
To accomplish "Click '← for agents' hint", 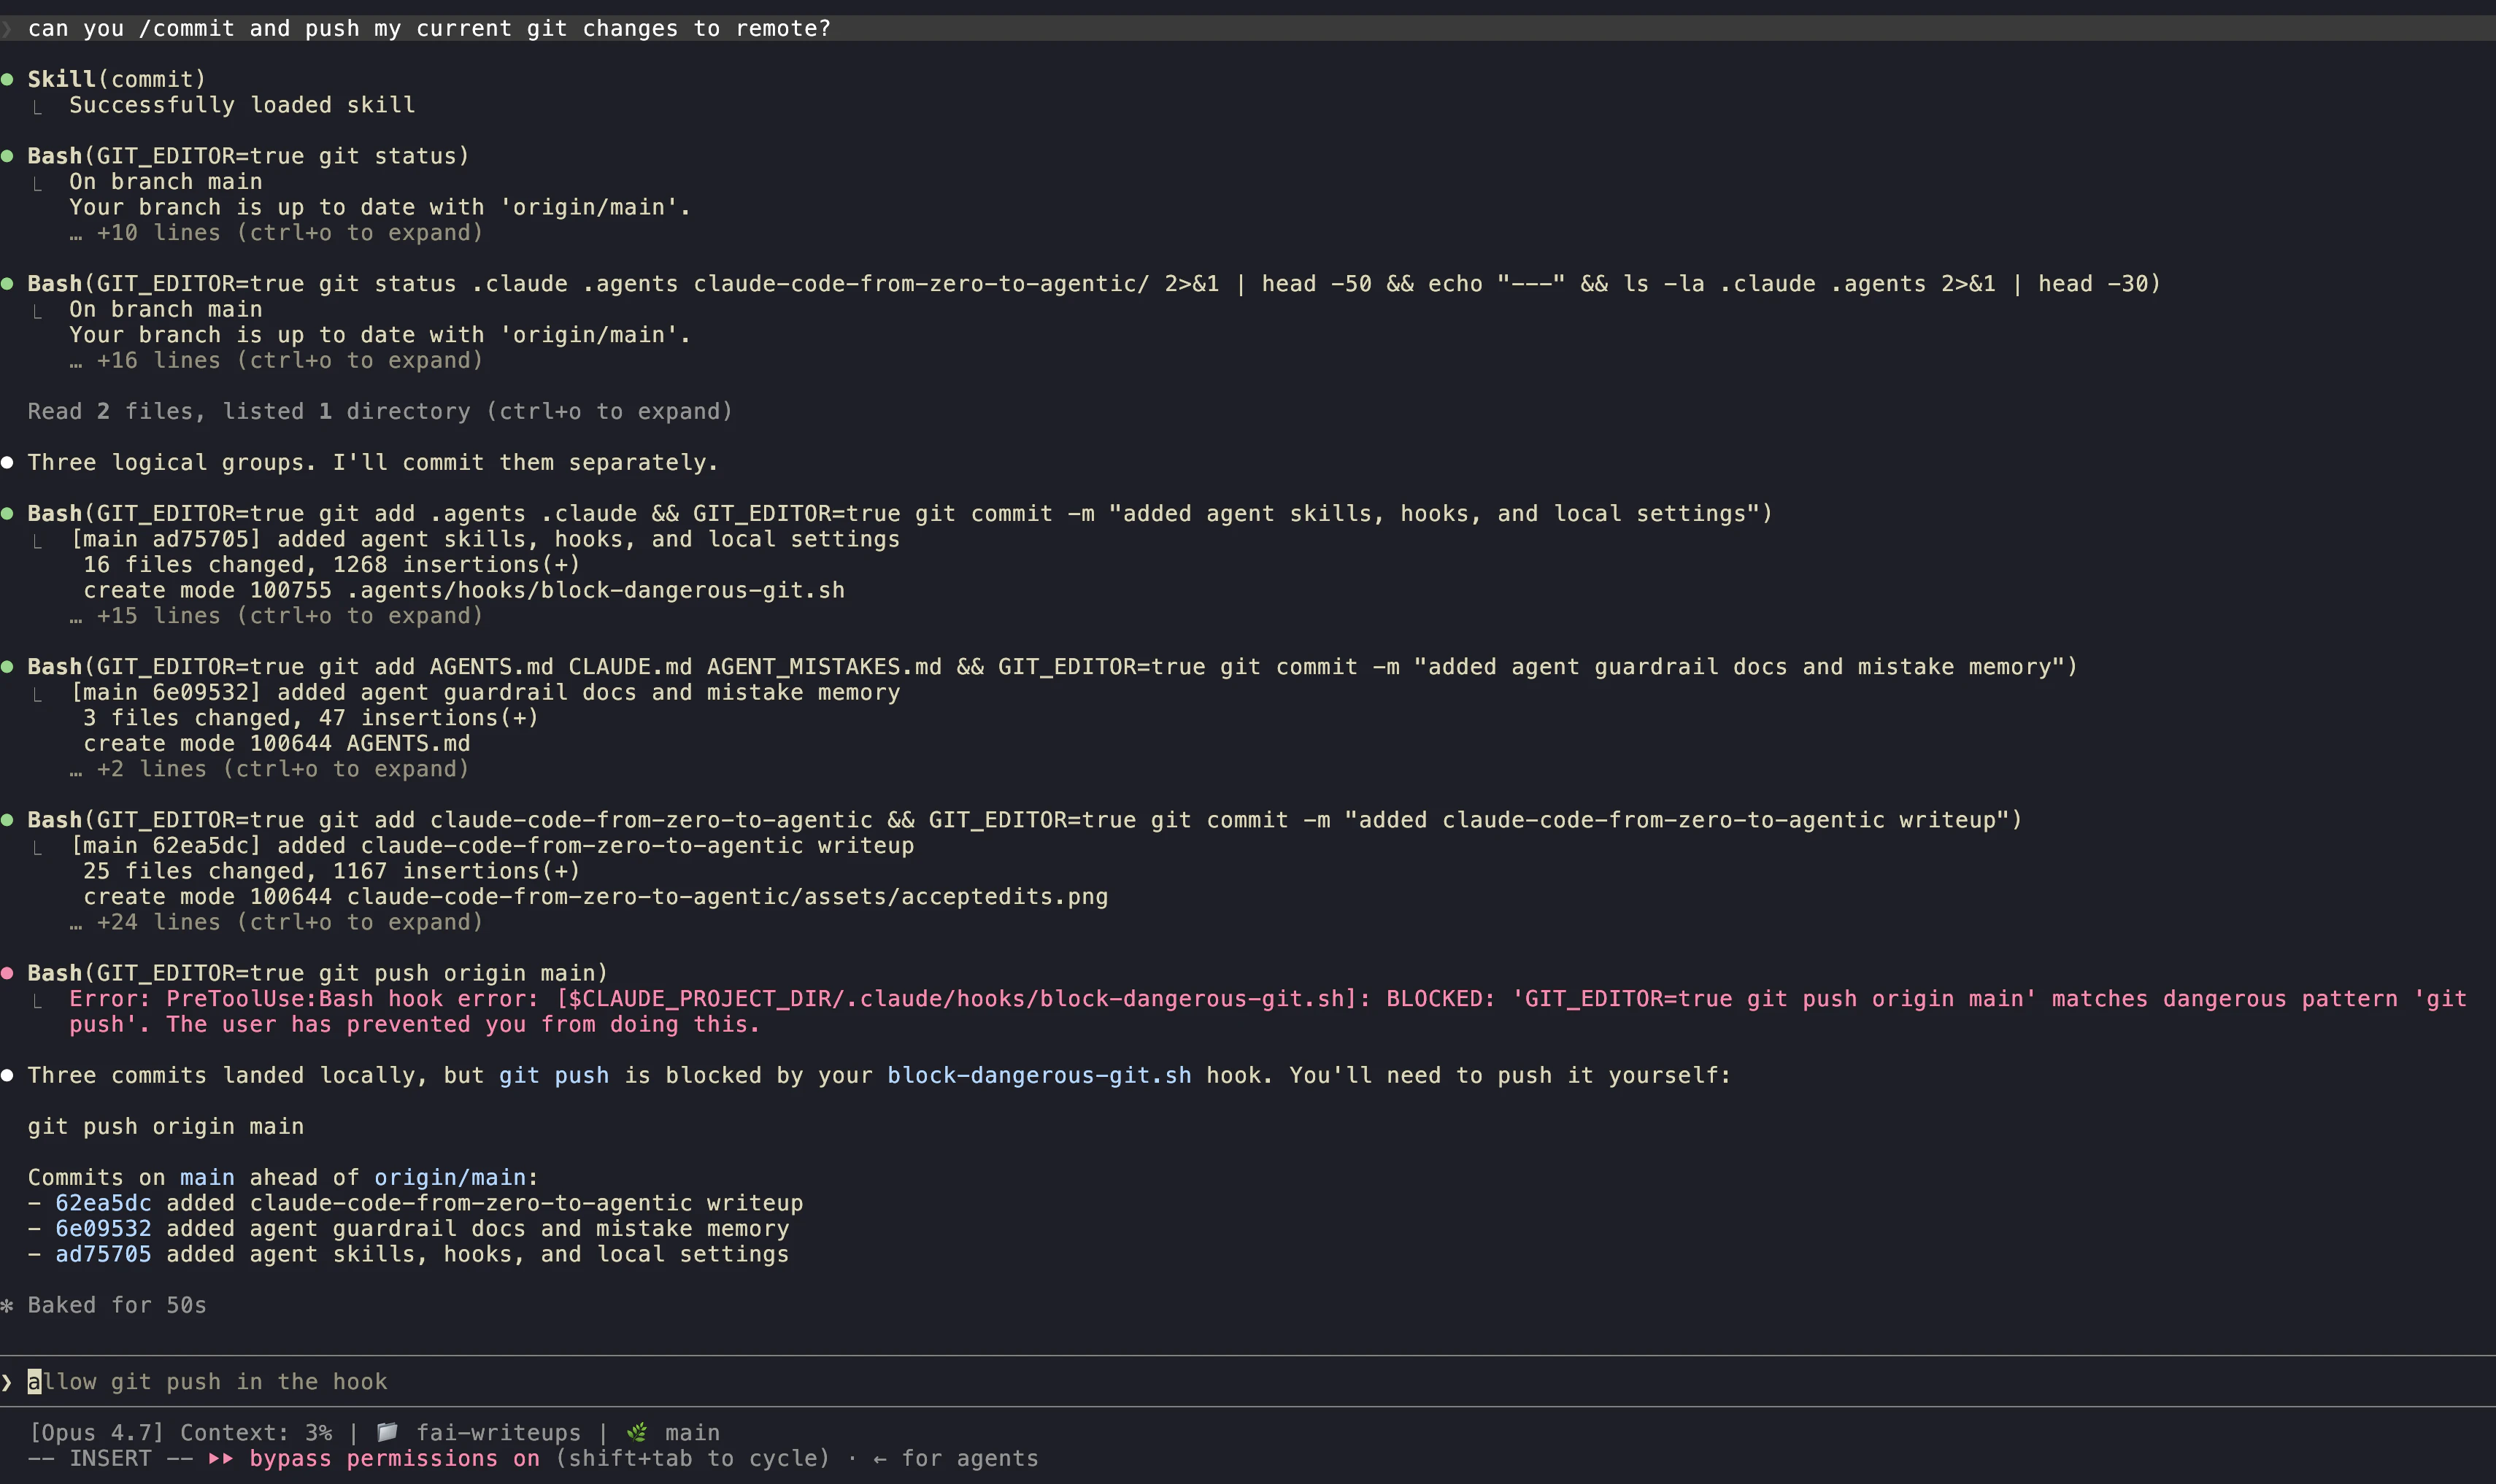I will coord(956,1458).
